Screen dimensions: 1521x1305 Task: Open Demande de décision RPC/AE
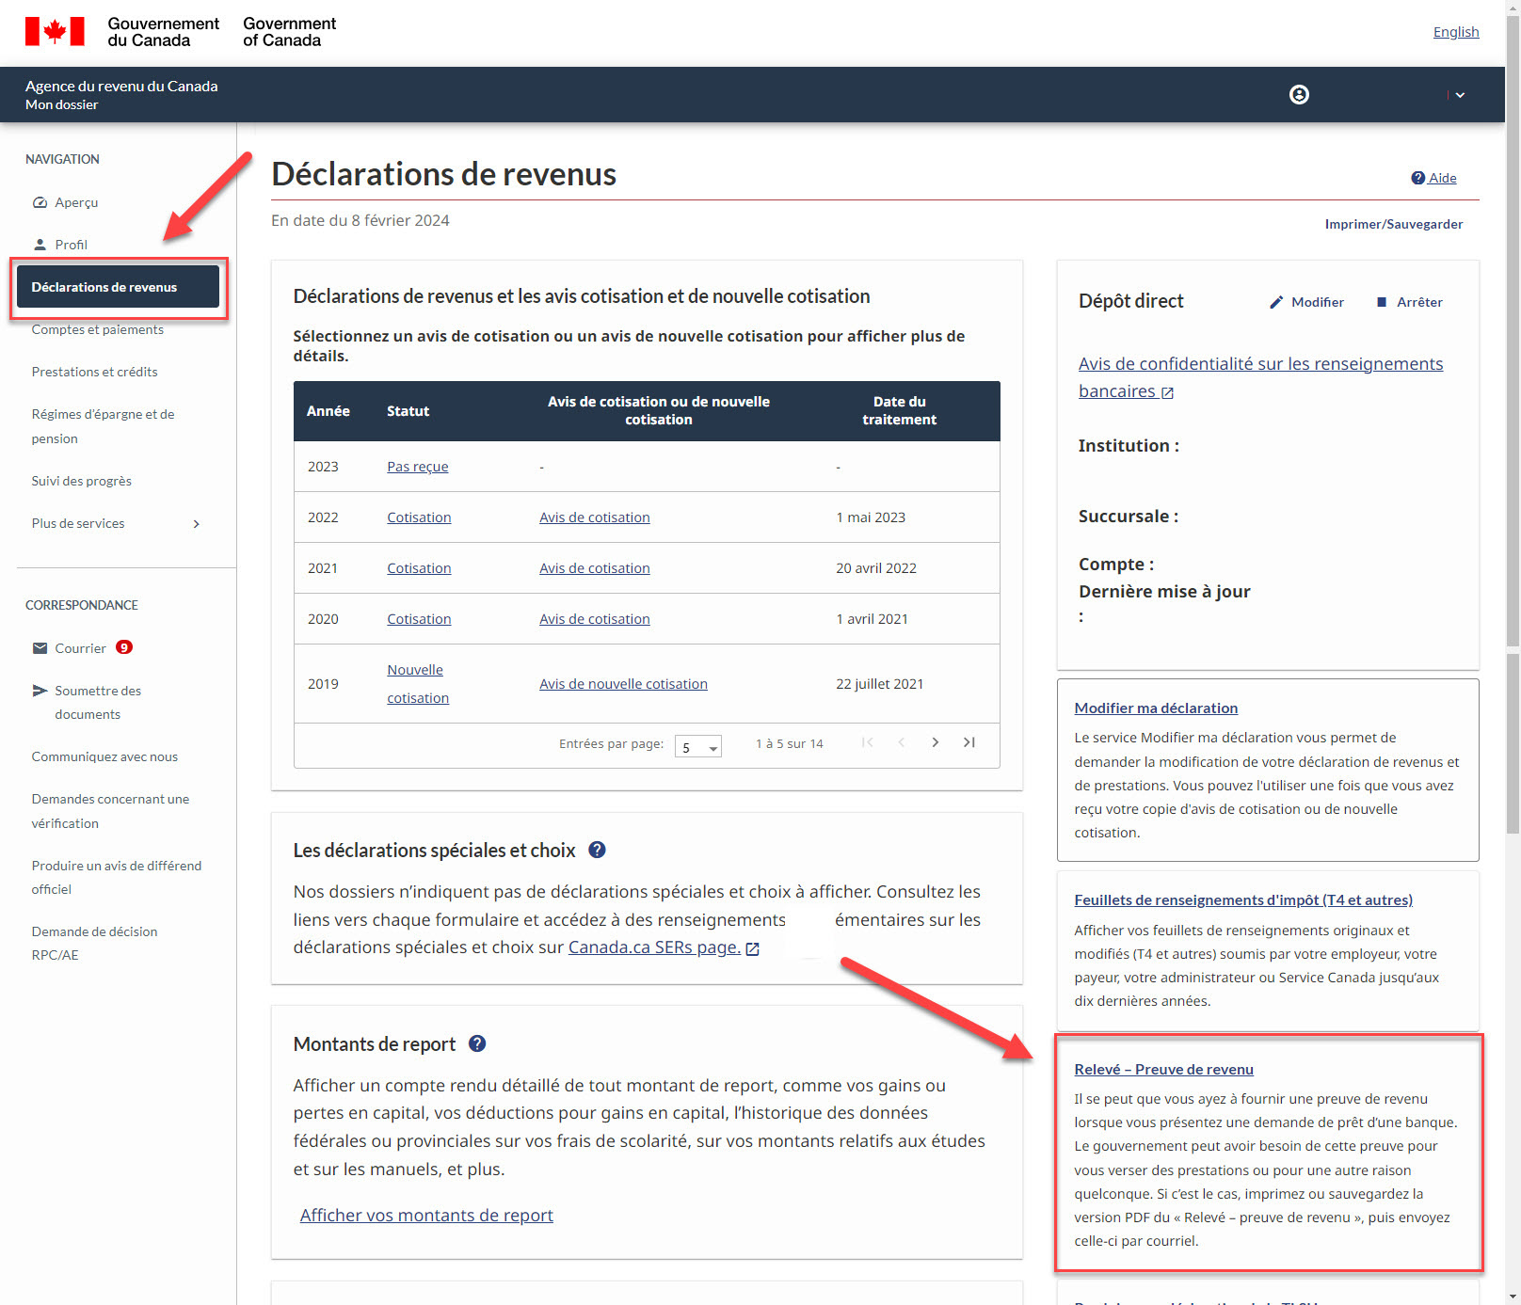(x=94, y=943)
